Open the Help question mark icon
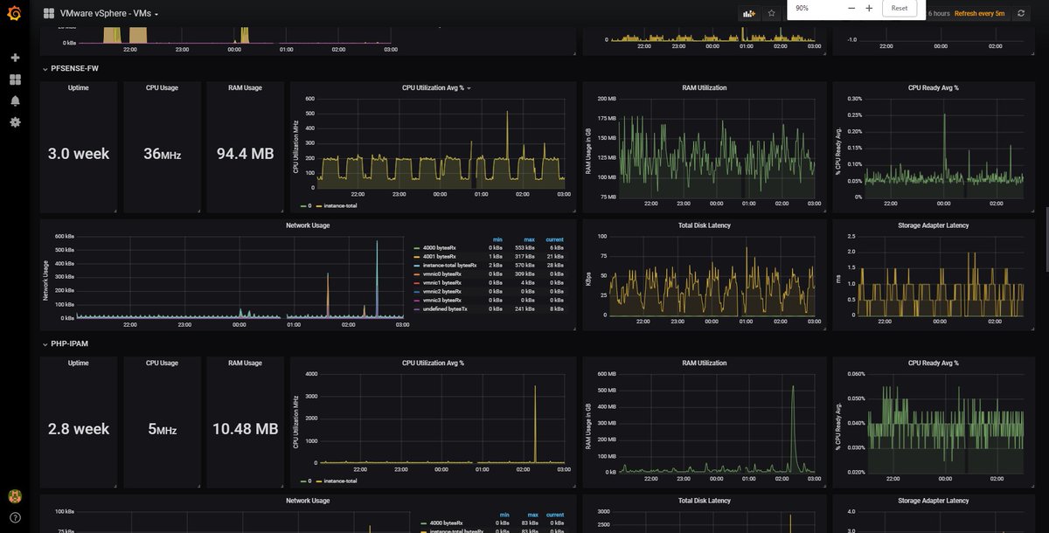1049x533 pixels. (x=15, y=517)
